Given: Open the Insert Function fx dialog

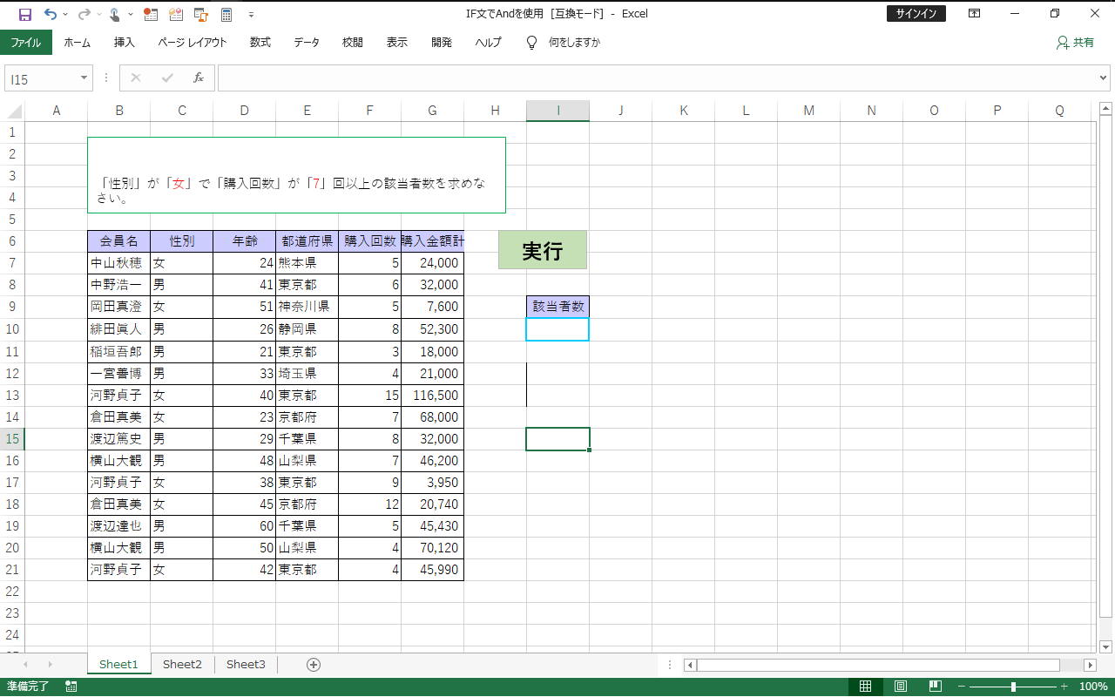Looking at the screenshot, I should 199,78.
